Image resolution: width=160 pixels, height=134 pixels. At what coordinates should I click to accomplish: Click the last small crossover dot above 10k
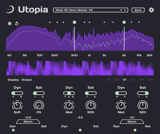[x=139, y=22]
